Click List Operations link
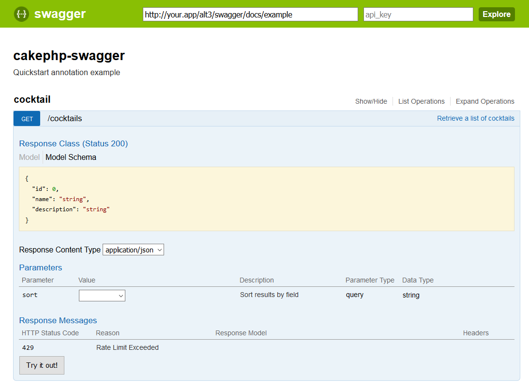The height and width of the screenshot is (392, 529). [x=421, y=101]
